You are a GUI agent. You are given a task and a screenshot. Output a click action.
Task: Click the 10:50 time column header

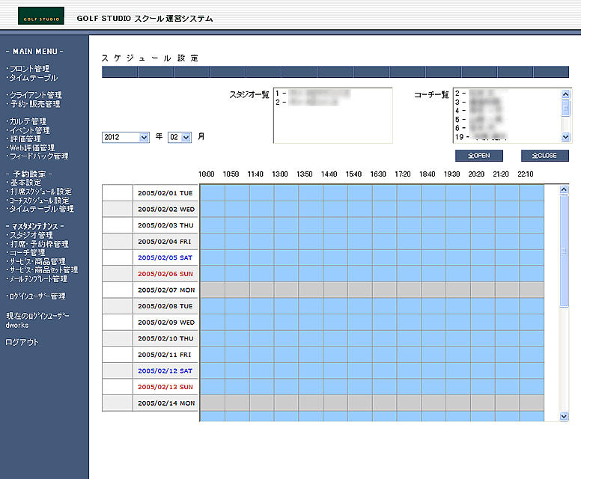(x=231, y=174)
